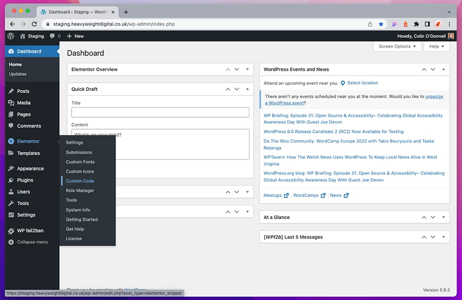Collapse the Quick Draft panel
The image size is (462, 300).
click(247, 89)
